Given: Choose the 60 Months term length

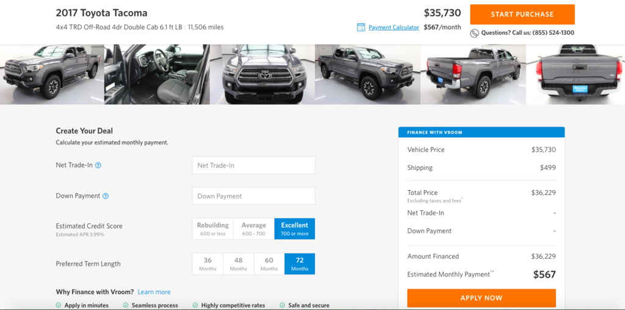Looking at the screenshot, I should pos(269,264).
